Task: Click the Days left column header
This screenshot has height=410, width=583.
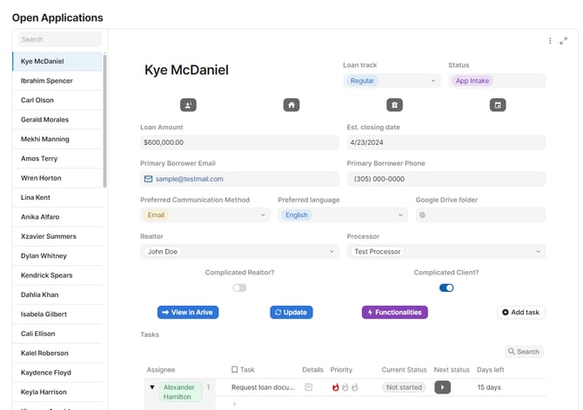Action: [x=490, y=369]
